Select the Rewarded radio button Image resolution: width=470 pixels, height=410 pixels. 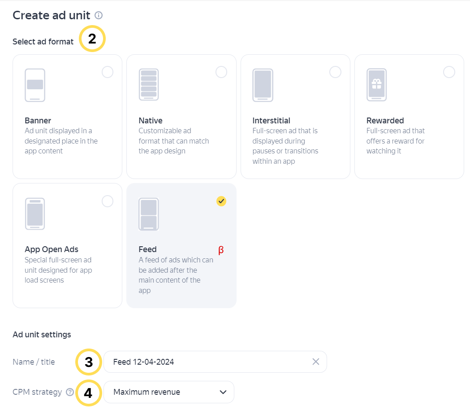click(x=449, y=72)
